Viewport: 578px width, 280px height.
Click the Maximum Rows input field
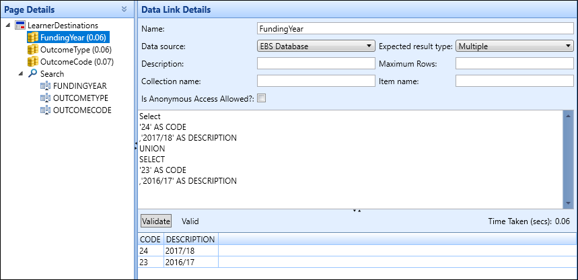513,64
